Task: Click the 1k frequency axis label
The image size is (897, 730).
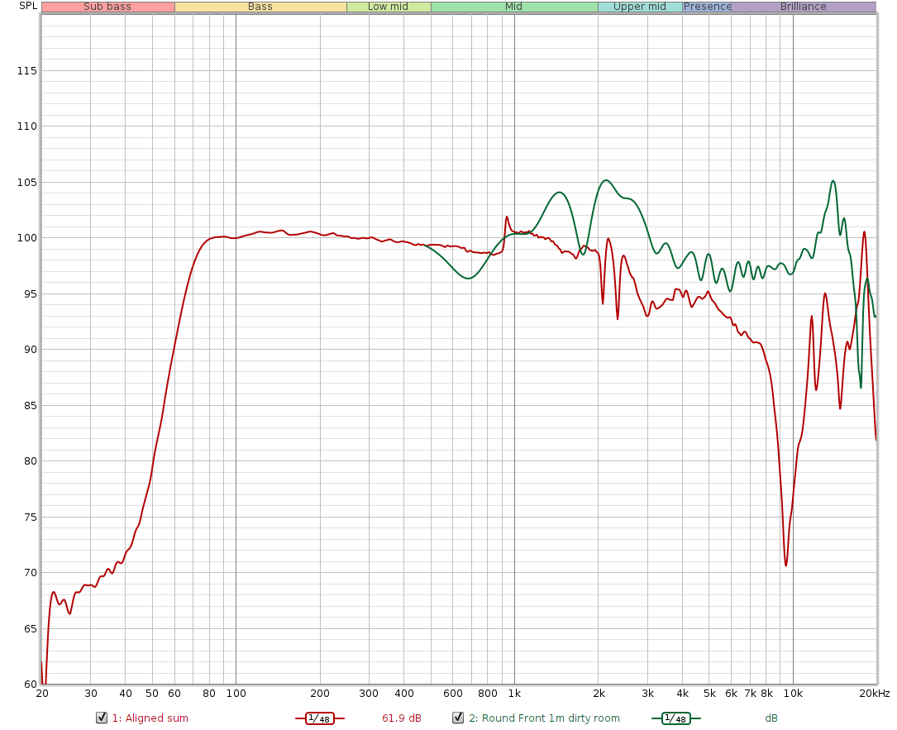Action: click(x=514, y=694)
